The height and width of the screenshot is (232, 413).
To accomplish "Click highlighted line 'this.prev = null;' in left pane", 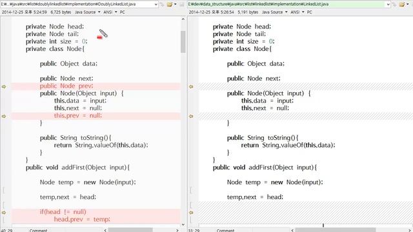I will pos(78,115).
